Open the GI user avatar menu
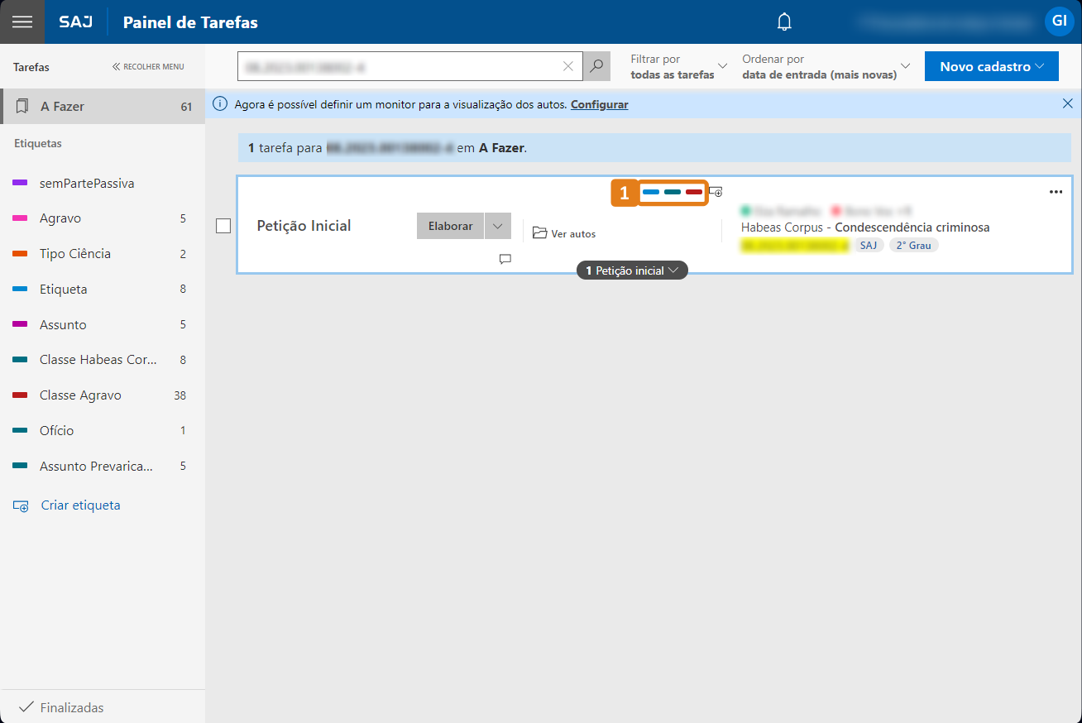1082x723 pixels. 1059,22
